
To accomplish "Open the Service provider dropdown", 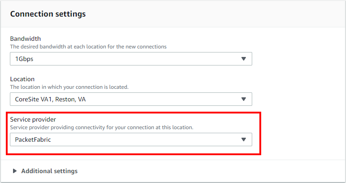I will click(131, 139).
